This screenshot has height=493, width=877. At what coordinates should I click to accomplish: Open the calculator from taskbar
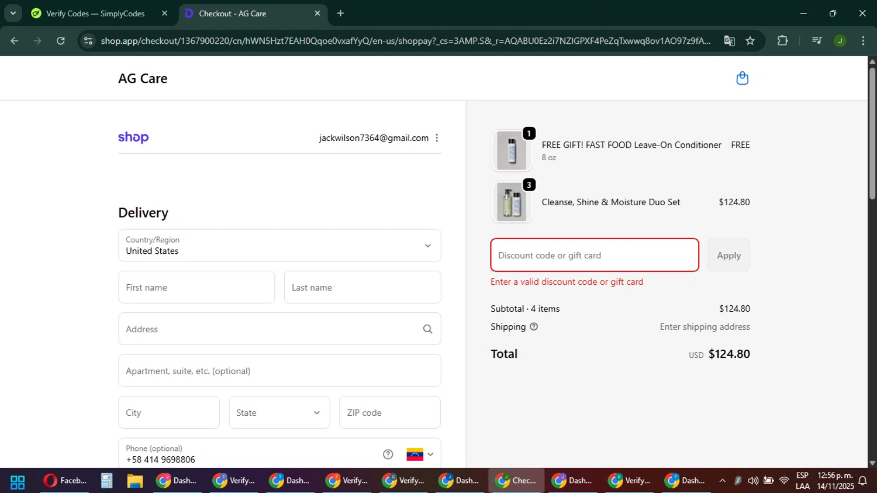pyautogui.click(x=106, y=481)
